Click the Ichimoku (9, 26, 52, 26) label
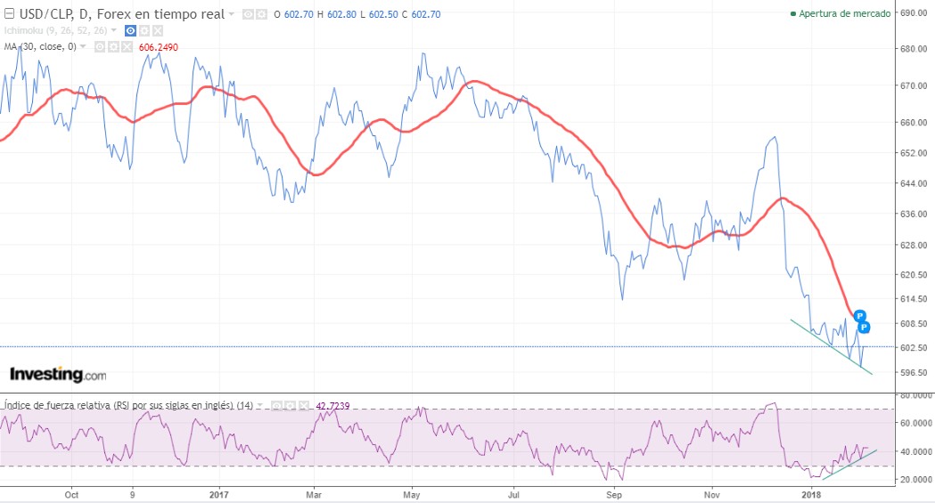935x503 pixels. [55, 30]
